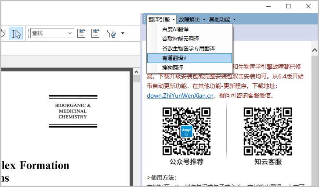The image size is (319, 187).
Task: Select the text selection cursor tool
Action: [x=16, y=33]
